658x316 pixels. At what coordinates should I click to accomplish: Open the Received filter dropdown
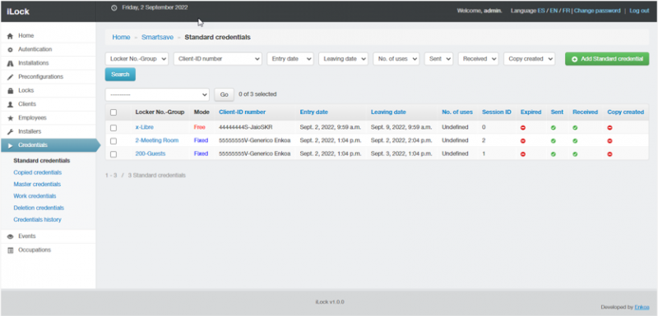pyautogui.click(x=479, y=59)
